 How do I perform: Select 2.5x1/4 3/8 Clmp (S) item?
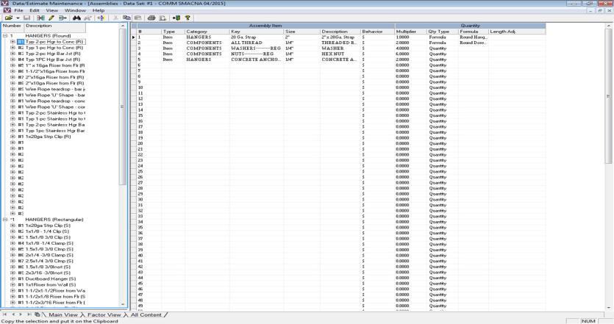49,261
